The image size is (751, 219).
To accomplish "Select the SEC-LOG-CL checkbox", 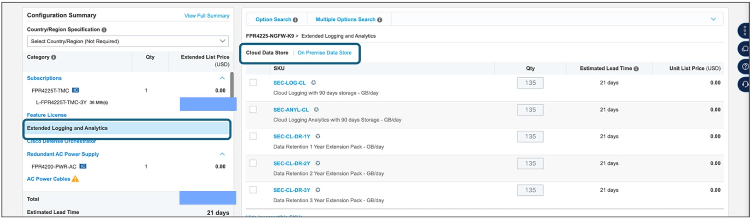I will click(x=253, y=83).
